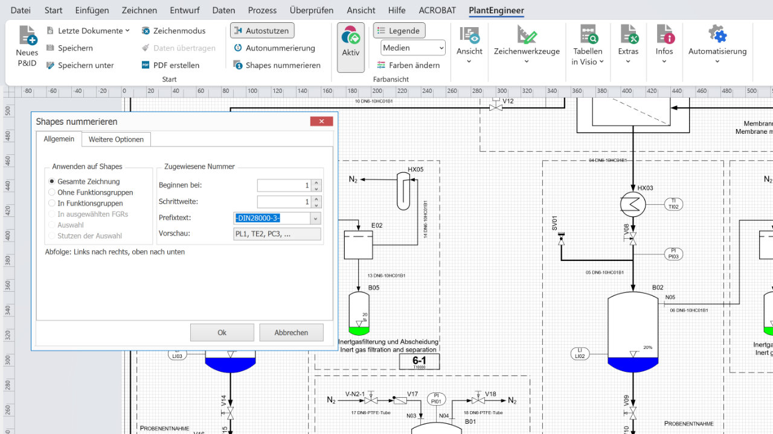This screenshot has height=434, width=773.
Task: Select In Funktionsgruppen radio button
Action: click(x=52, y=203)
